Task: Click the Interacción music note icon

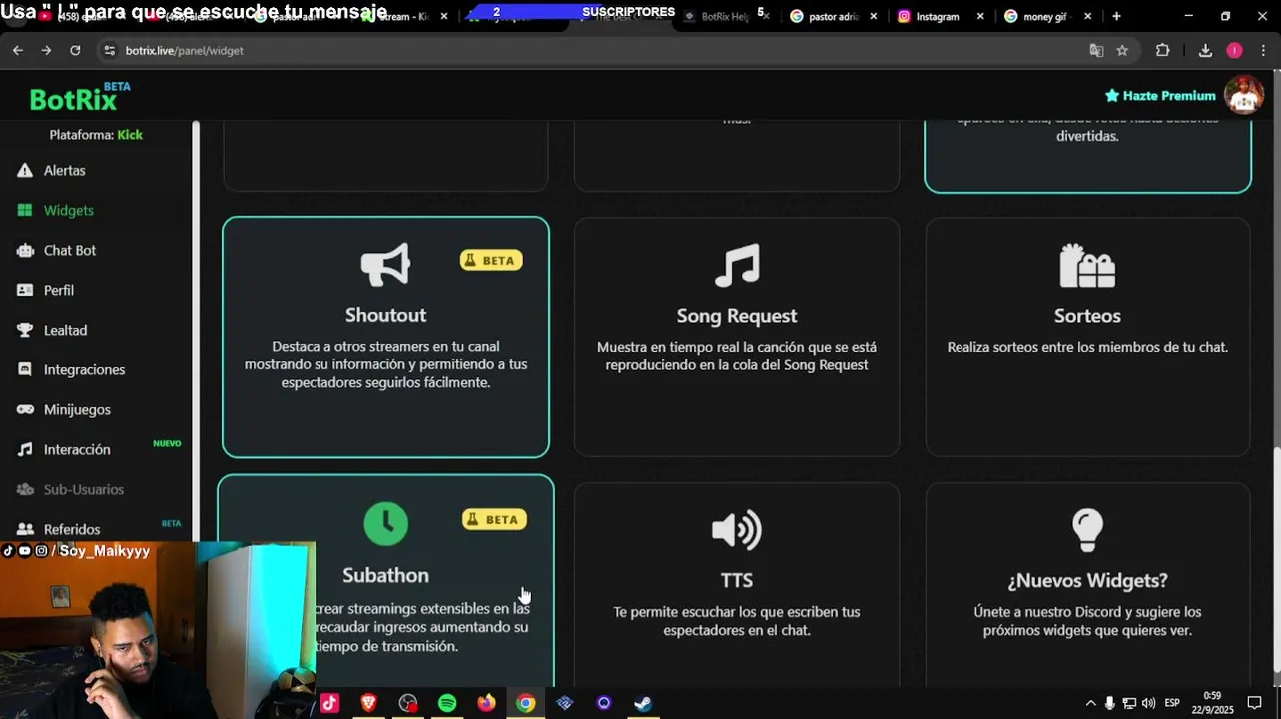Action: click(25, 450)
